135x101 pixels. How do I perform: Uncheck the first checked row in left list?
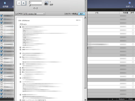(x=2, y=16)
